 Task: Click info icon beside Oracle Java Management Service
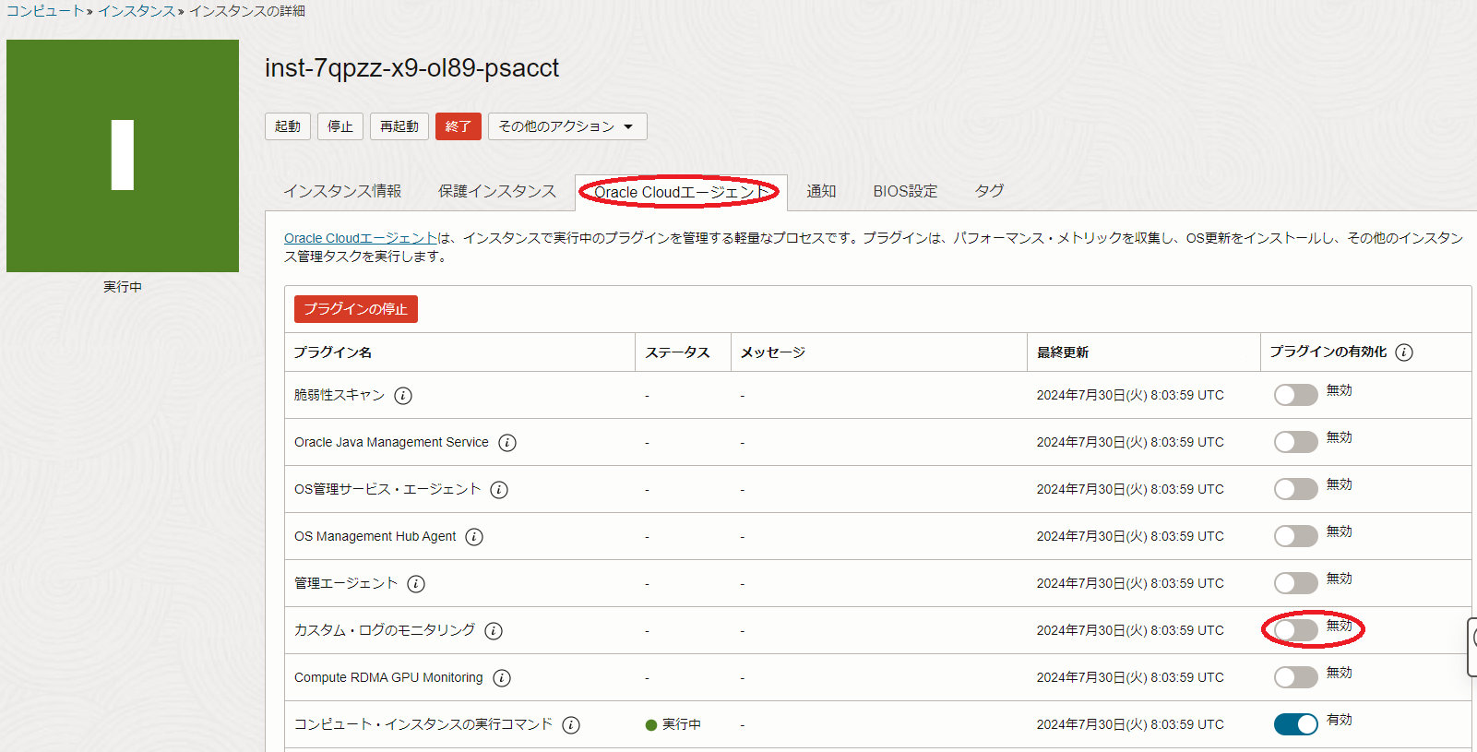[x=507, y=443]
